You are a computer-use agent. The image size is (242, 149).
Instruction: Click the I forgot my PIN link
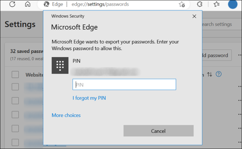pyautogui.click(x=89, y=98)
